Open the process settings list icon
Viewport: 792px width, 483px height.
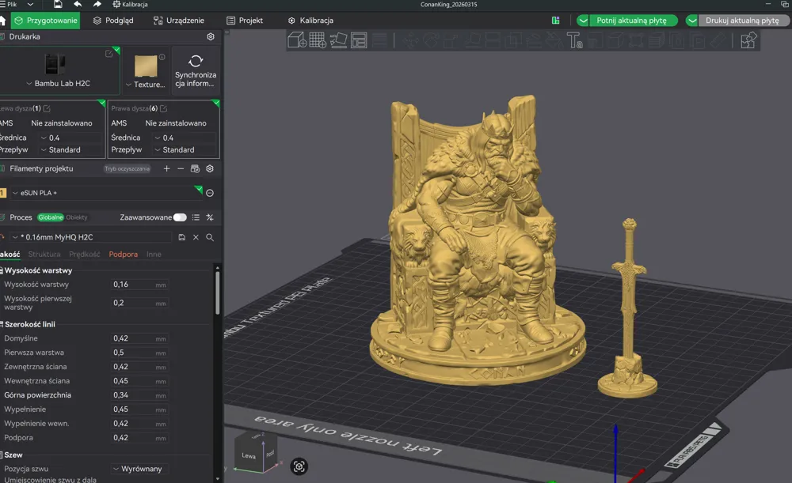pyautogui.click(x=196, y=217)
